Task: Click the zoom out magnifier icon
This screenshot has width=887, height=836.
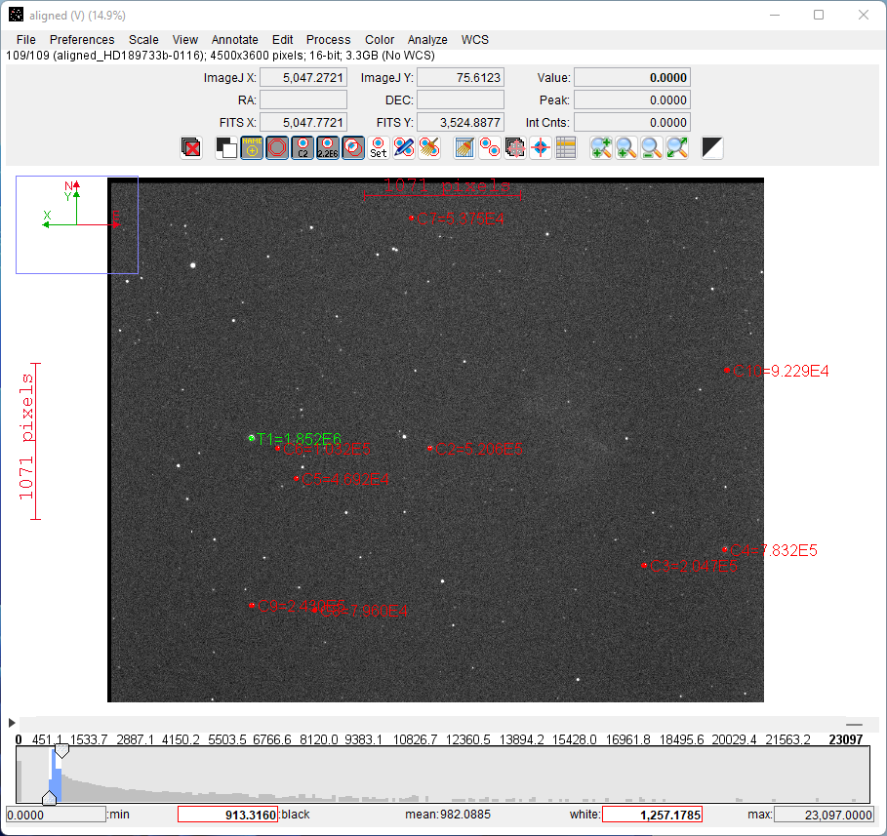Action: (x=652, y=147)
